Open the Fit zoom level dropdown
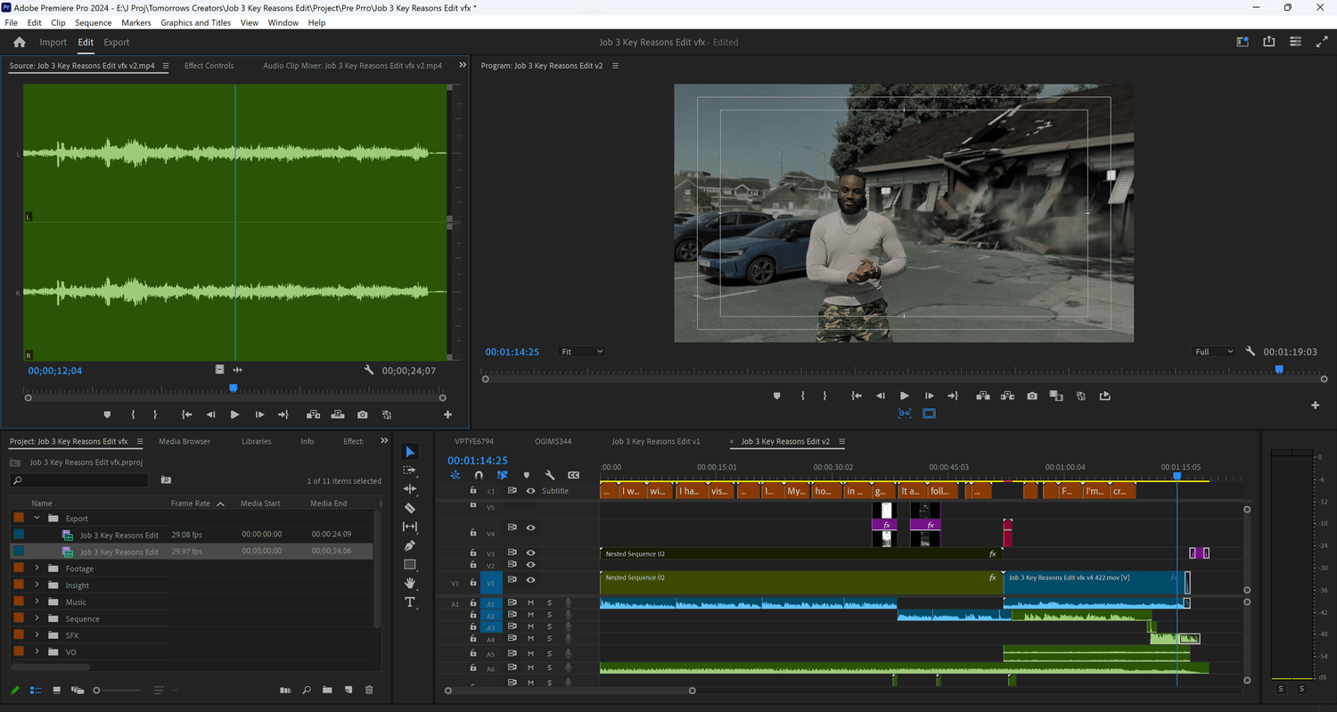 coord(581,352)
